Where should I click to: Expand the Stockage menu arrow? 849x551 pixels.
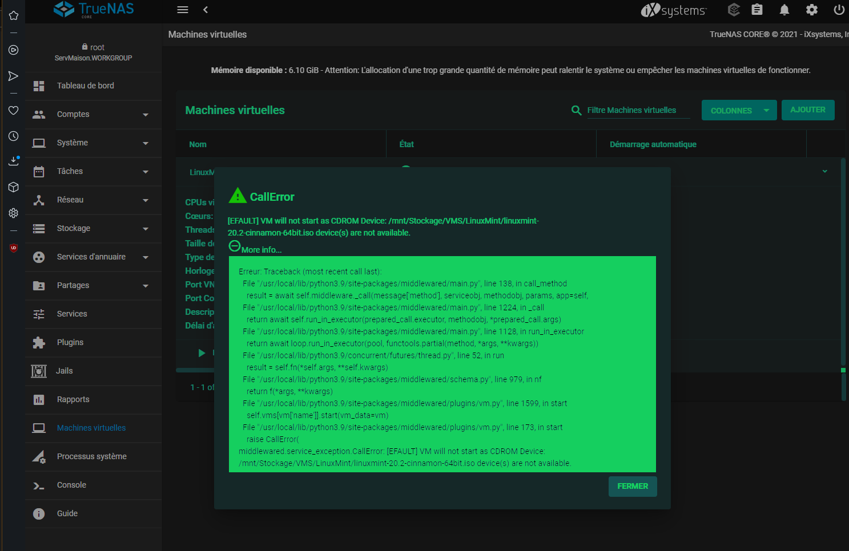click(x=146, y=229)
